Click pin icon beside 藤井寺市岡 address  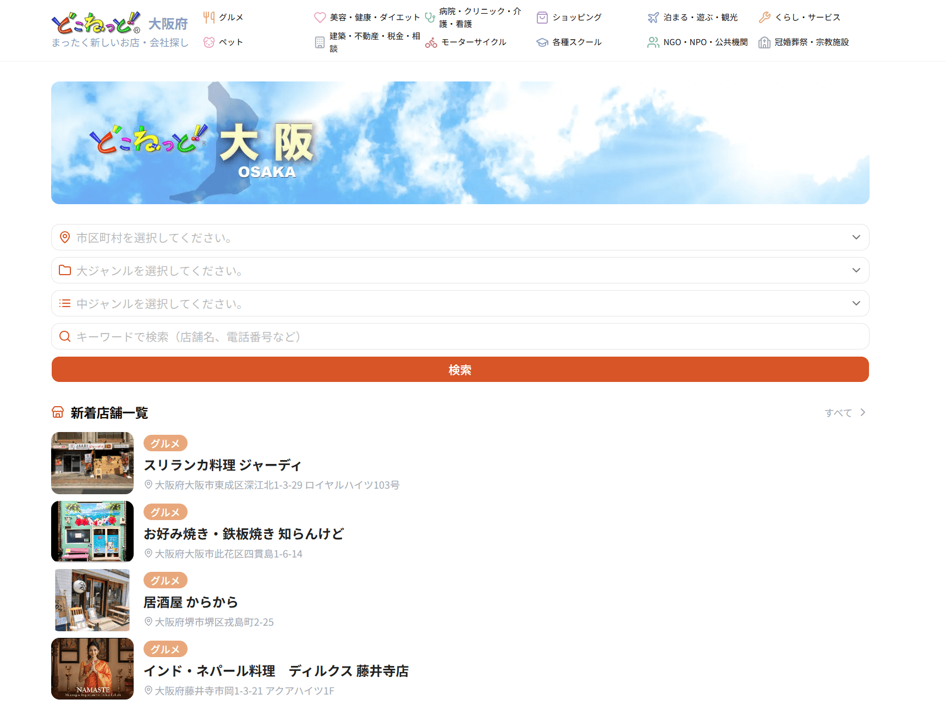pyautogui.click(x=148, y=690)
